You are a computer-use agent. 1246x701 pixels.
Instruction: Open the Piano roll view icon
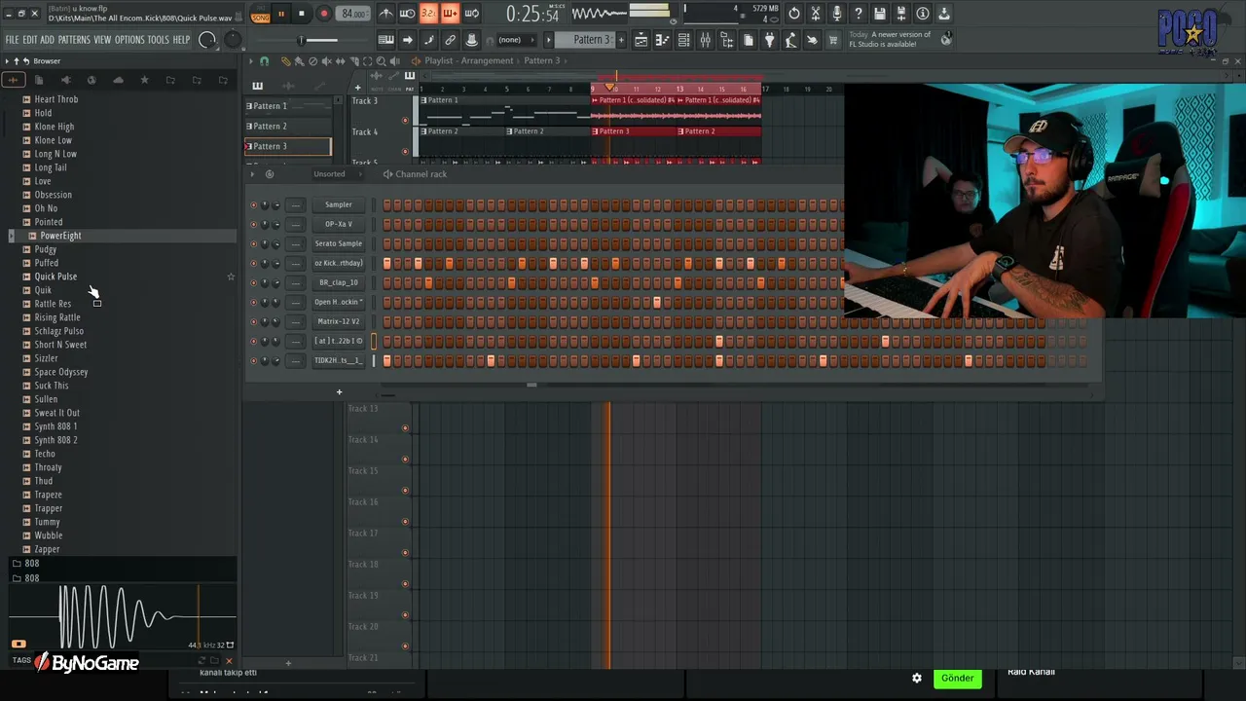coord(662,40)
